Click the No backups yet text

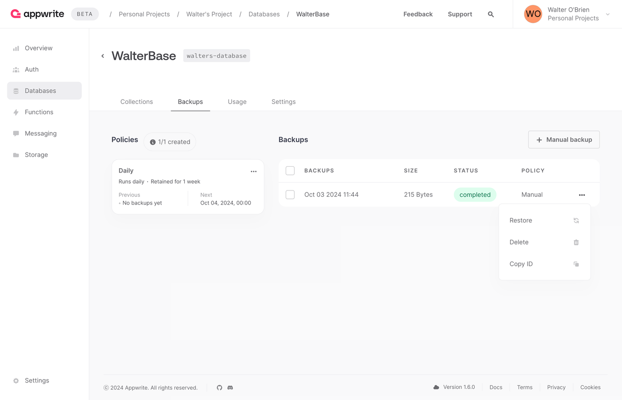tap(142, 203)
